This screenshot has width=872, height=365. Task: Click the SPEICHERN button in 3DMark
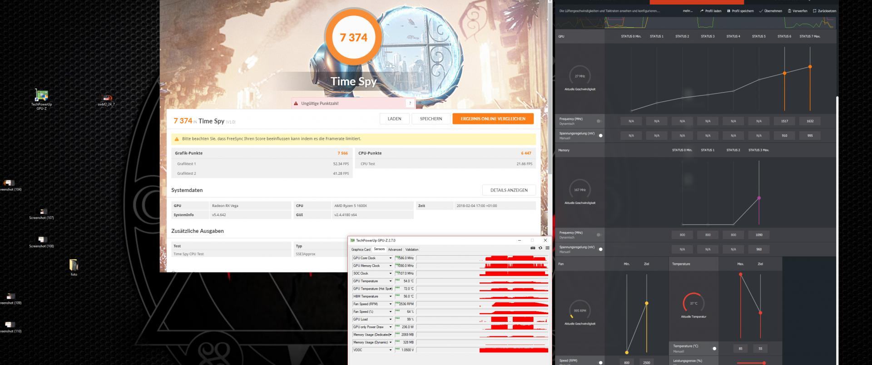click(x=431, y=119)
